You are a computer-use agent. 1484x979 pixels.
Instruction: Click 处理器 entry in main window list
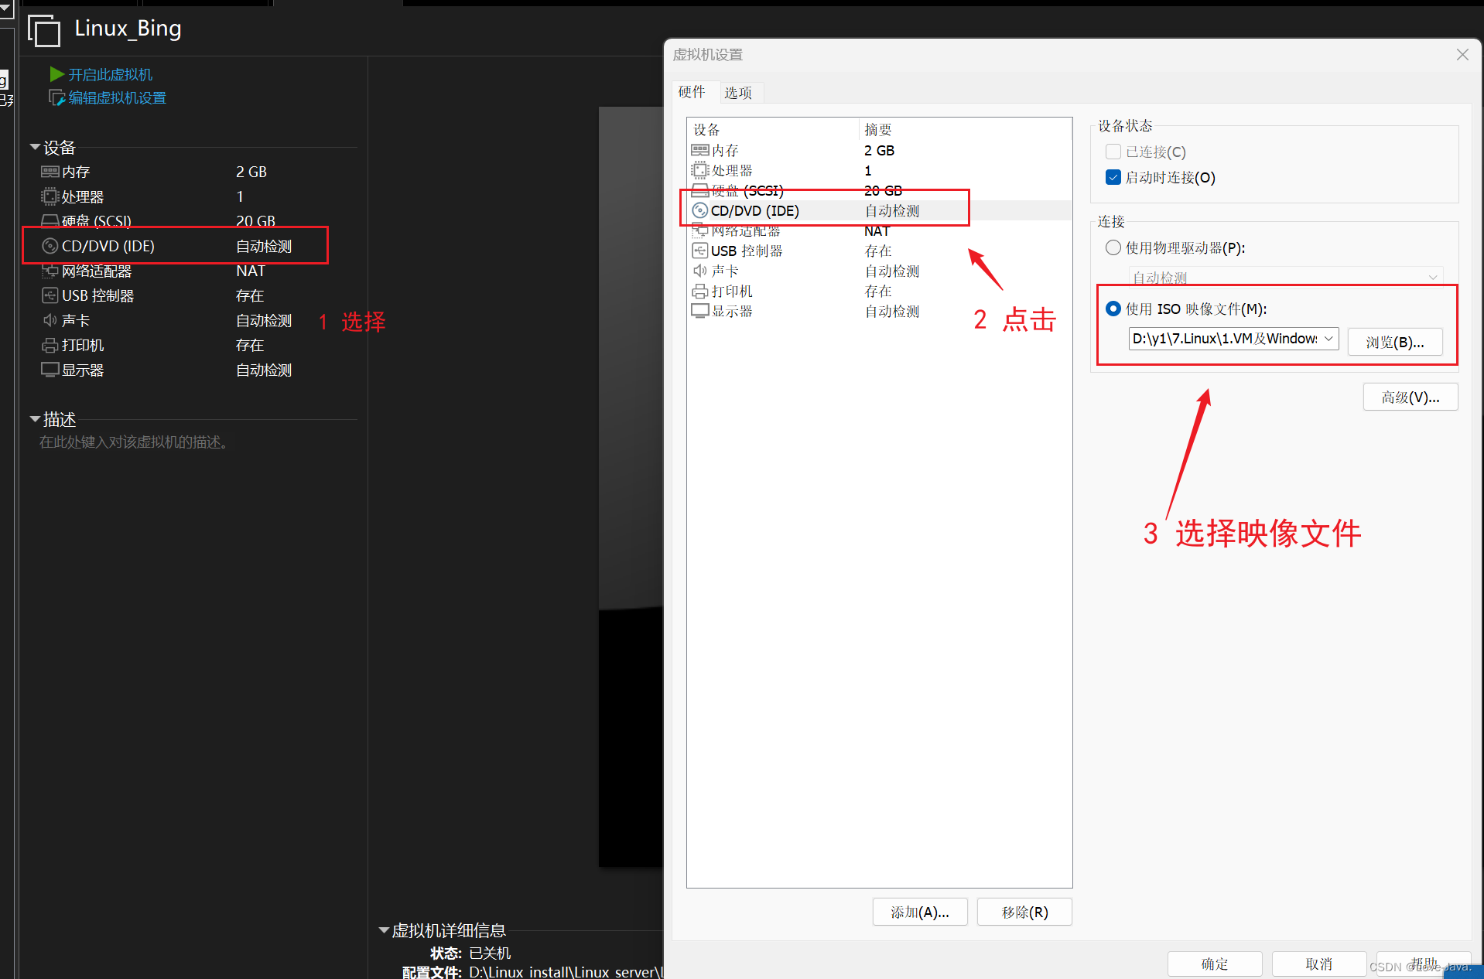pyautogui.click(x=83, y=196)
